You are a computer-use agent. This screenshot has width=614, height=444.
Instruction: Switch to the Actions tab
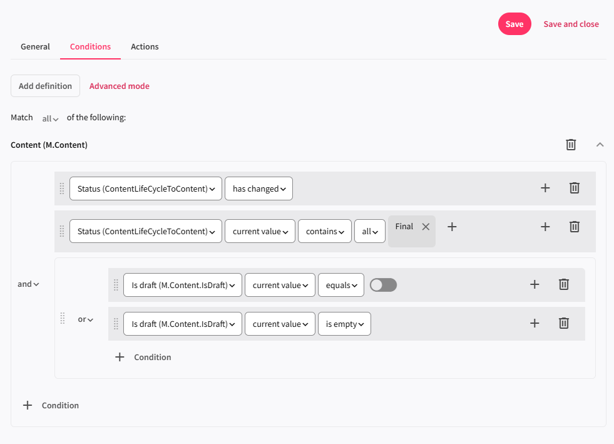145,46
